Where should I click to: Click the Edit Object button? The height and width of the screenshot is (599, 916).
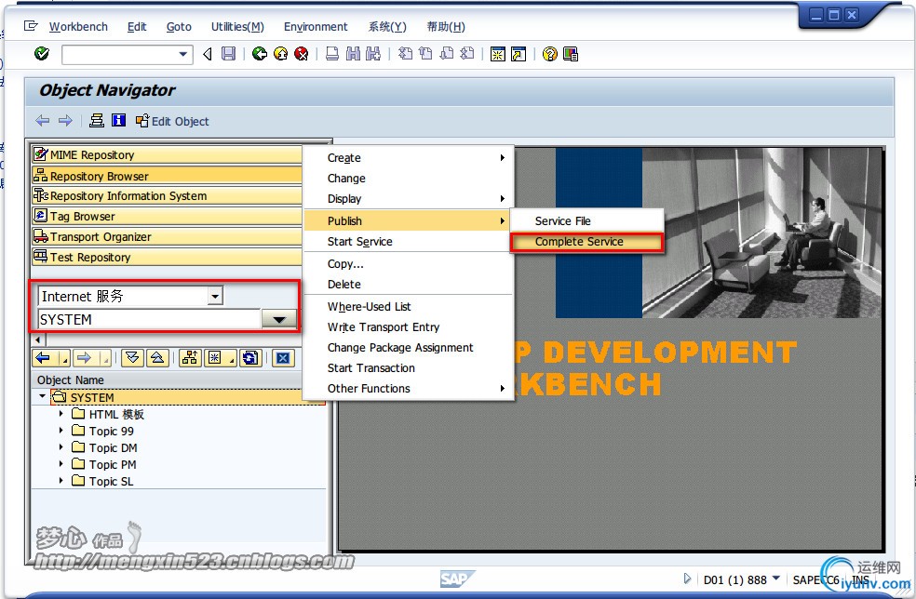click(x=172, y=121)
